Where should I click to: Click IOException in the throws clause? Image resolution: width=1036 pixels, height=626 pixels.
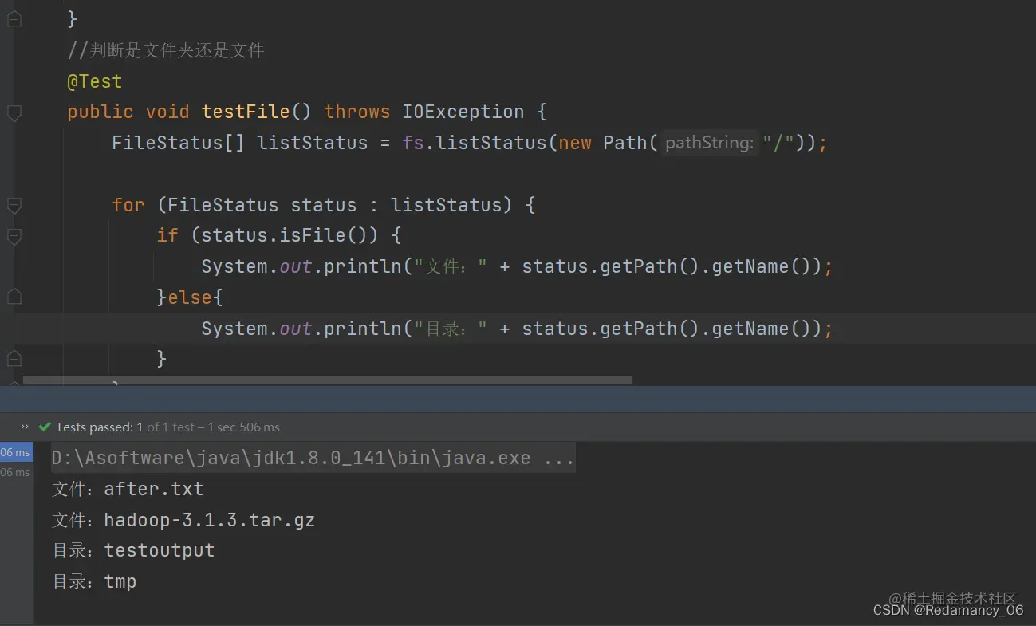(463, 112)
